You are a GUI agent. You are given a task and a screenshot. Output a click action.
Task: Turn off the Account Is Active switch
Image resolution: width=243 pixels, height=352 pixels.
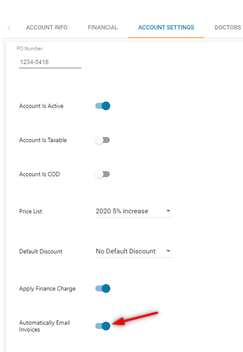point(103,106)
